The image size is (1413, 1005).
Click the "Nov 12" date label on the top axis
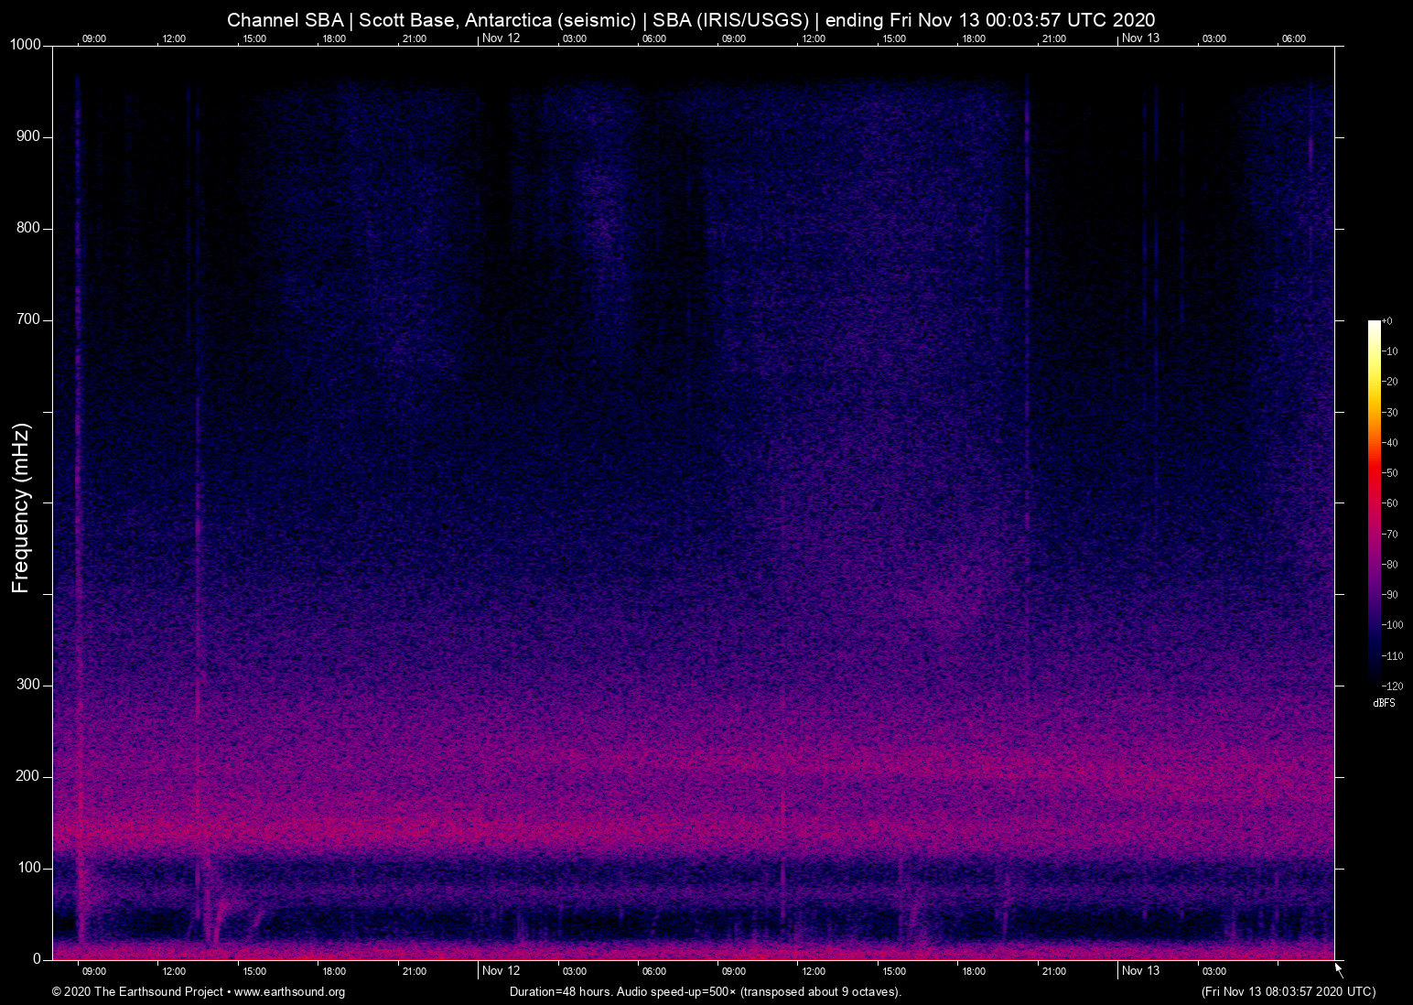pos(501,38)
